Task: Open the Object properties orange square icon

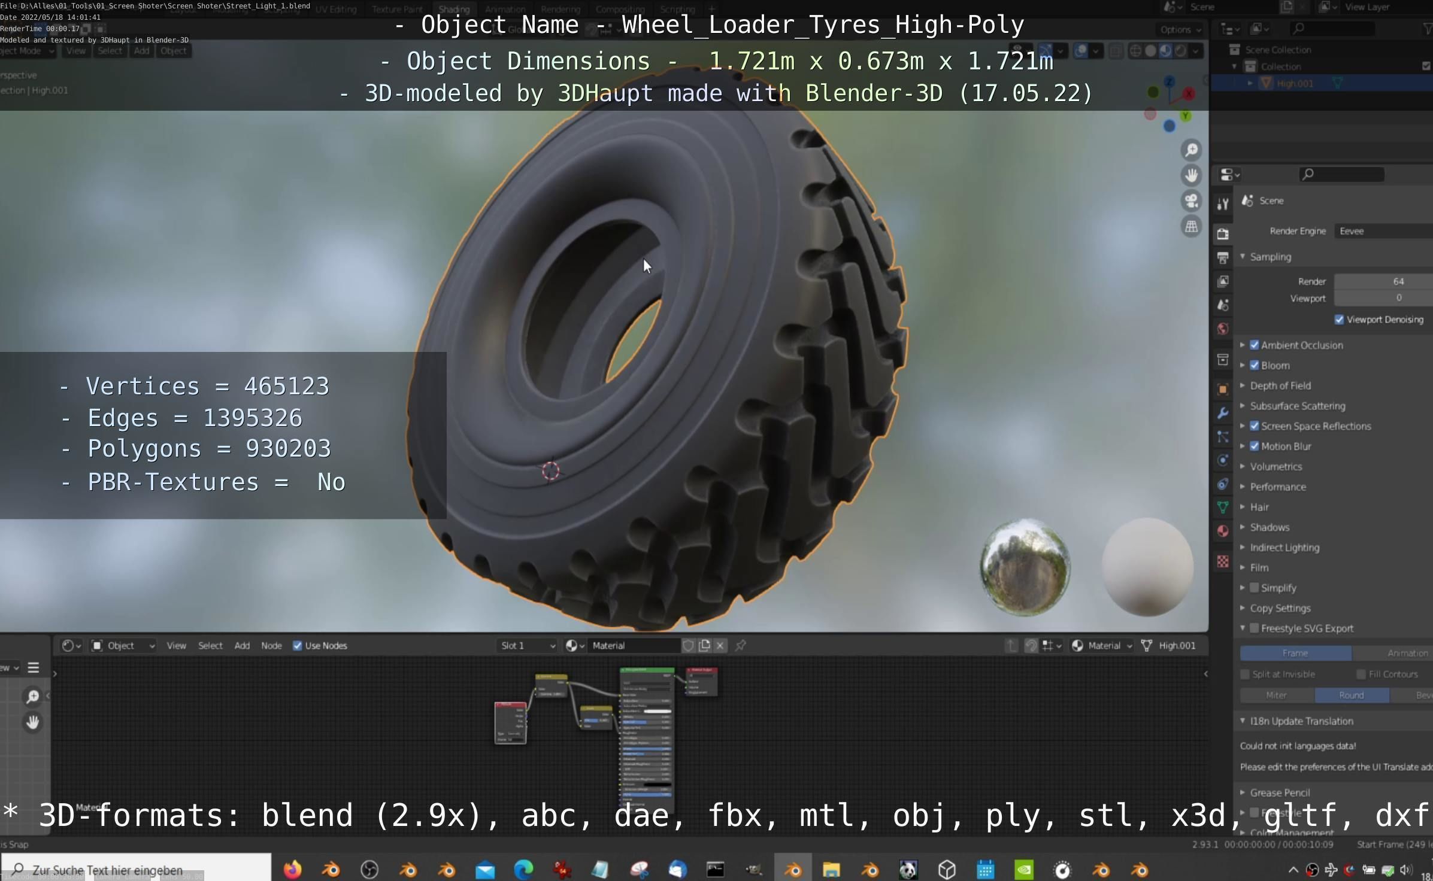Action: (x=1223, y=389)
